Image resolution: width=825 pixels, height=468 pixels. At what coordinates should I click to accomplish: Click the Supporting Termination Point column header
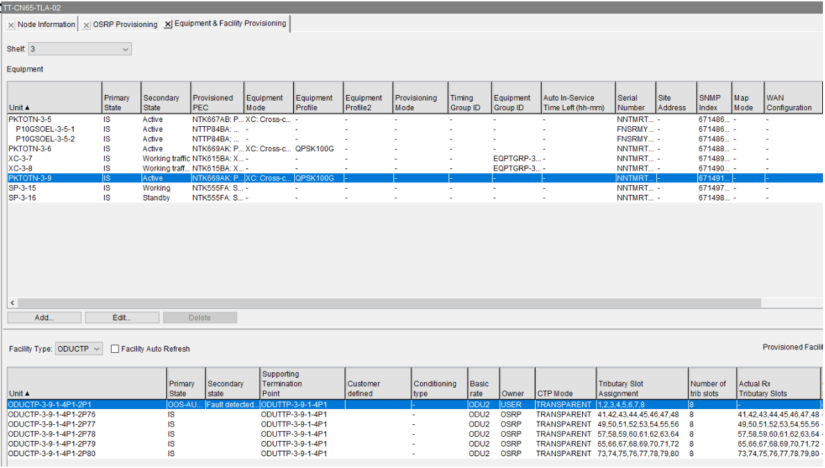point(303,384)
